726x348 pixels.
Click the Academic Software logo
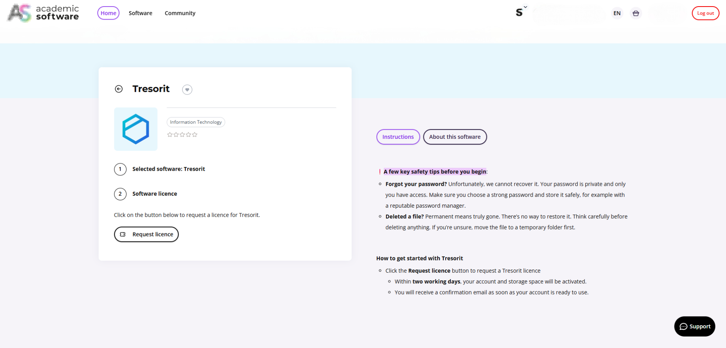(x=43, y=13)
